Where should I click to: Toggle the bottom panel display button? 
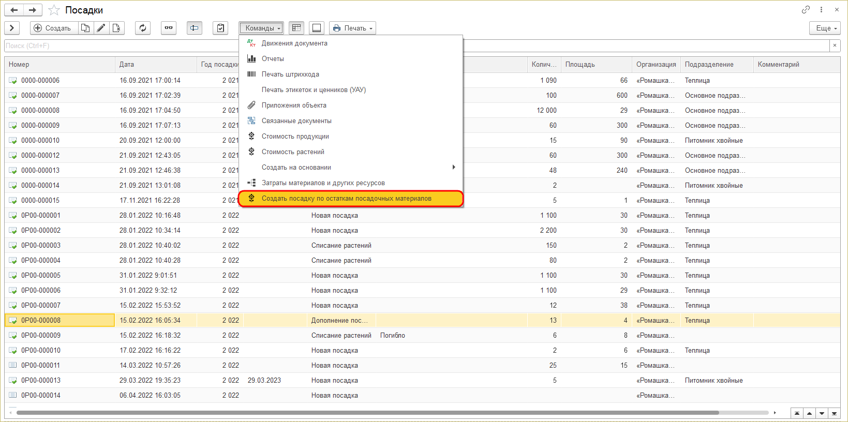tap(317, 28)
